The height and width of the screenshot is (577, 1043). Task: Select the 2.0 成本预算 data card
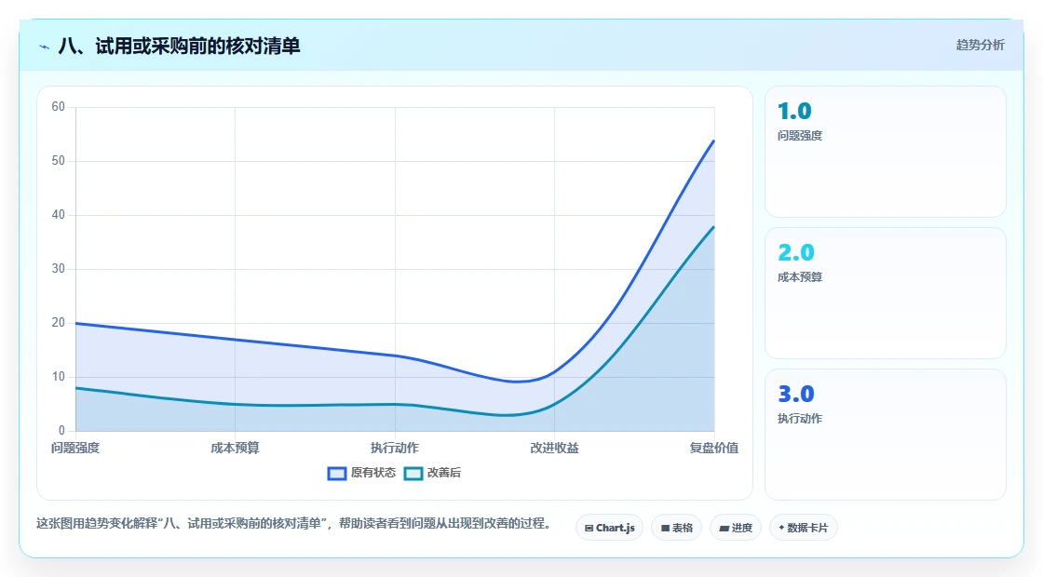(x=886, y=293)
